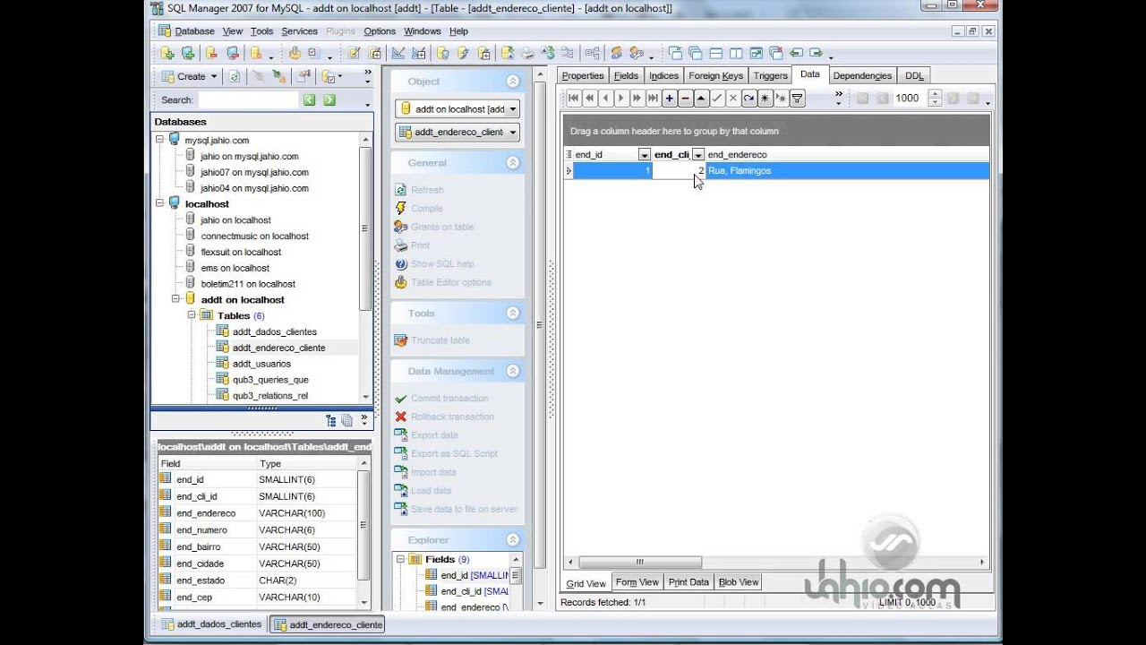Click the Import data link

[433, 472]
